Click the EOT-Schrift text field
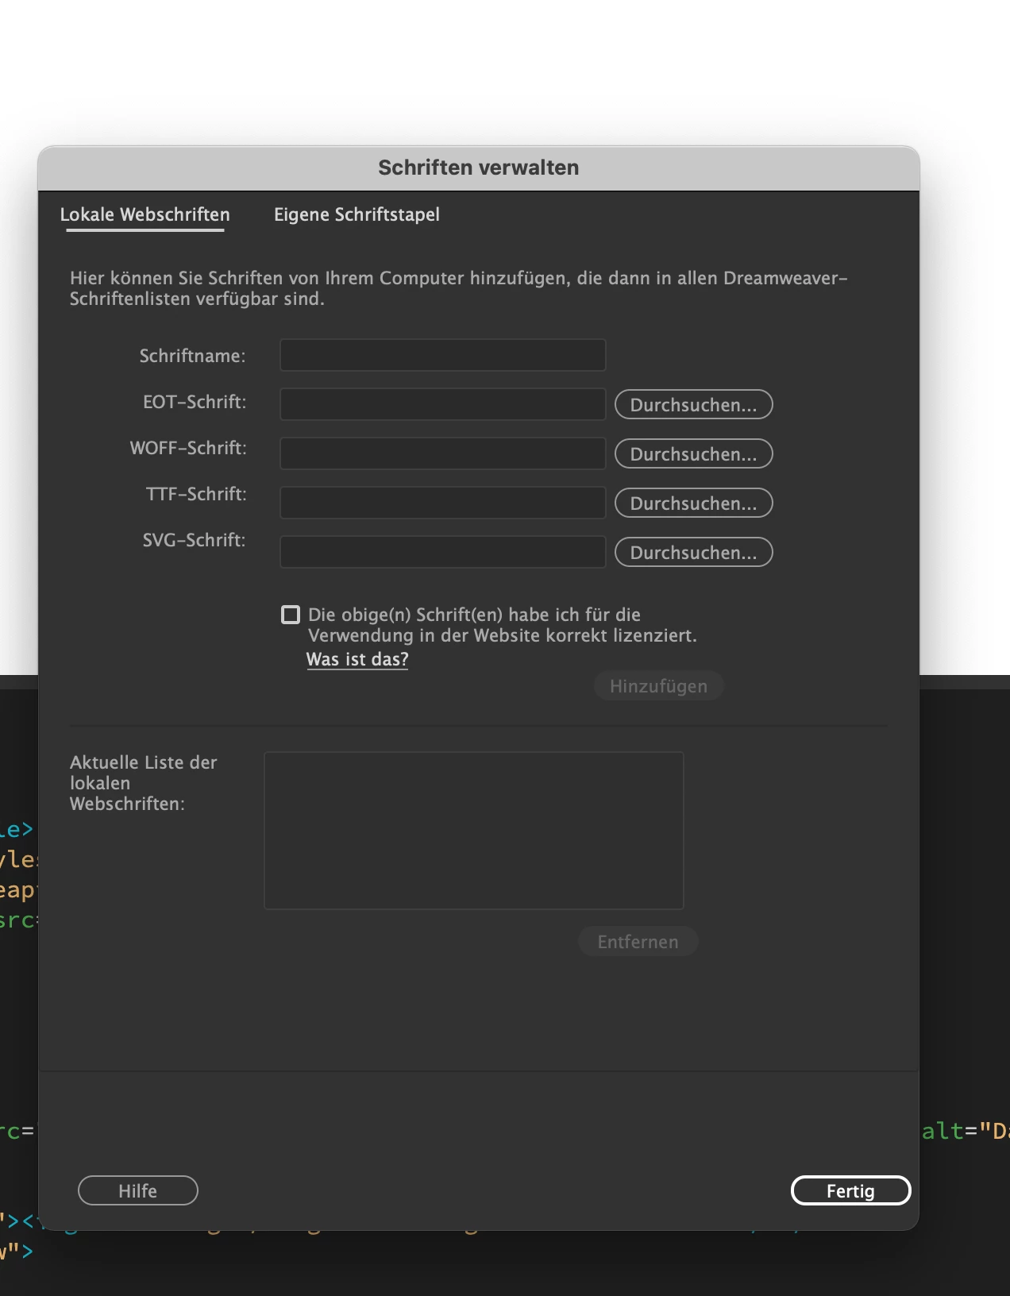The image size is (1010, 1296). pyautogui.click(x=443, y=404)
